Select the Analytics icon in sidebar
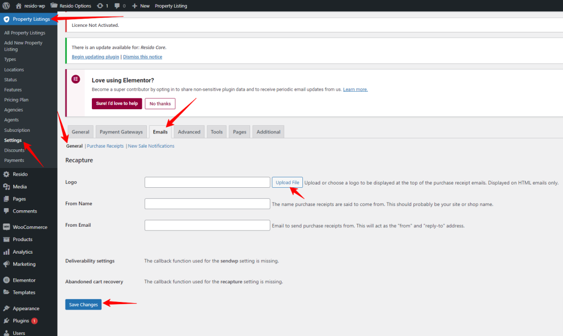This screenshot has height=336, width=563. (7, 251)
